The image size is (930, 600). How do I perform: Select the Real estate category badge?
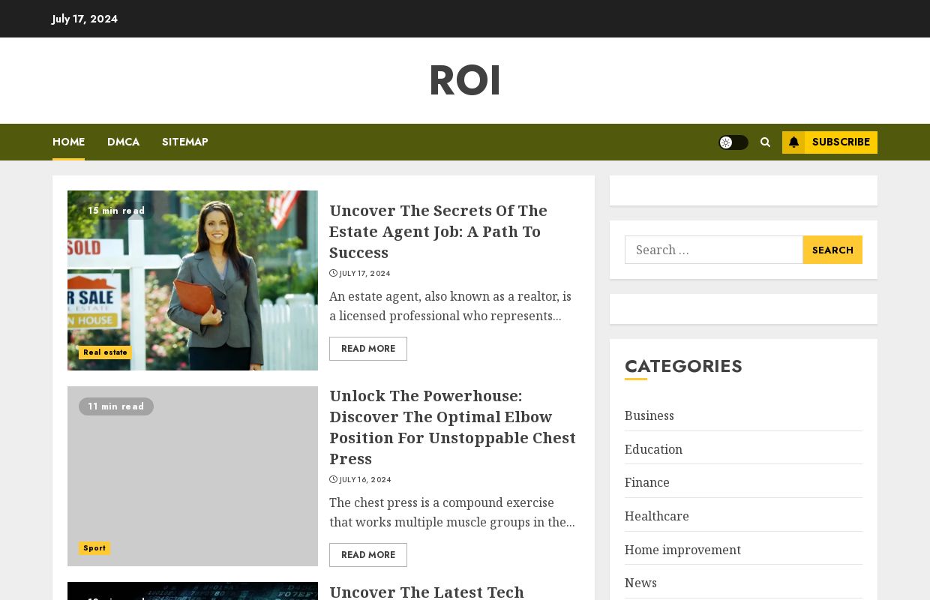click(x=105, y=352)
